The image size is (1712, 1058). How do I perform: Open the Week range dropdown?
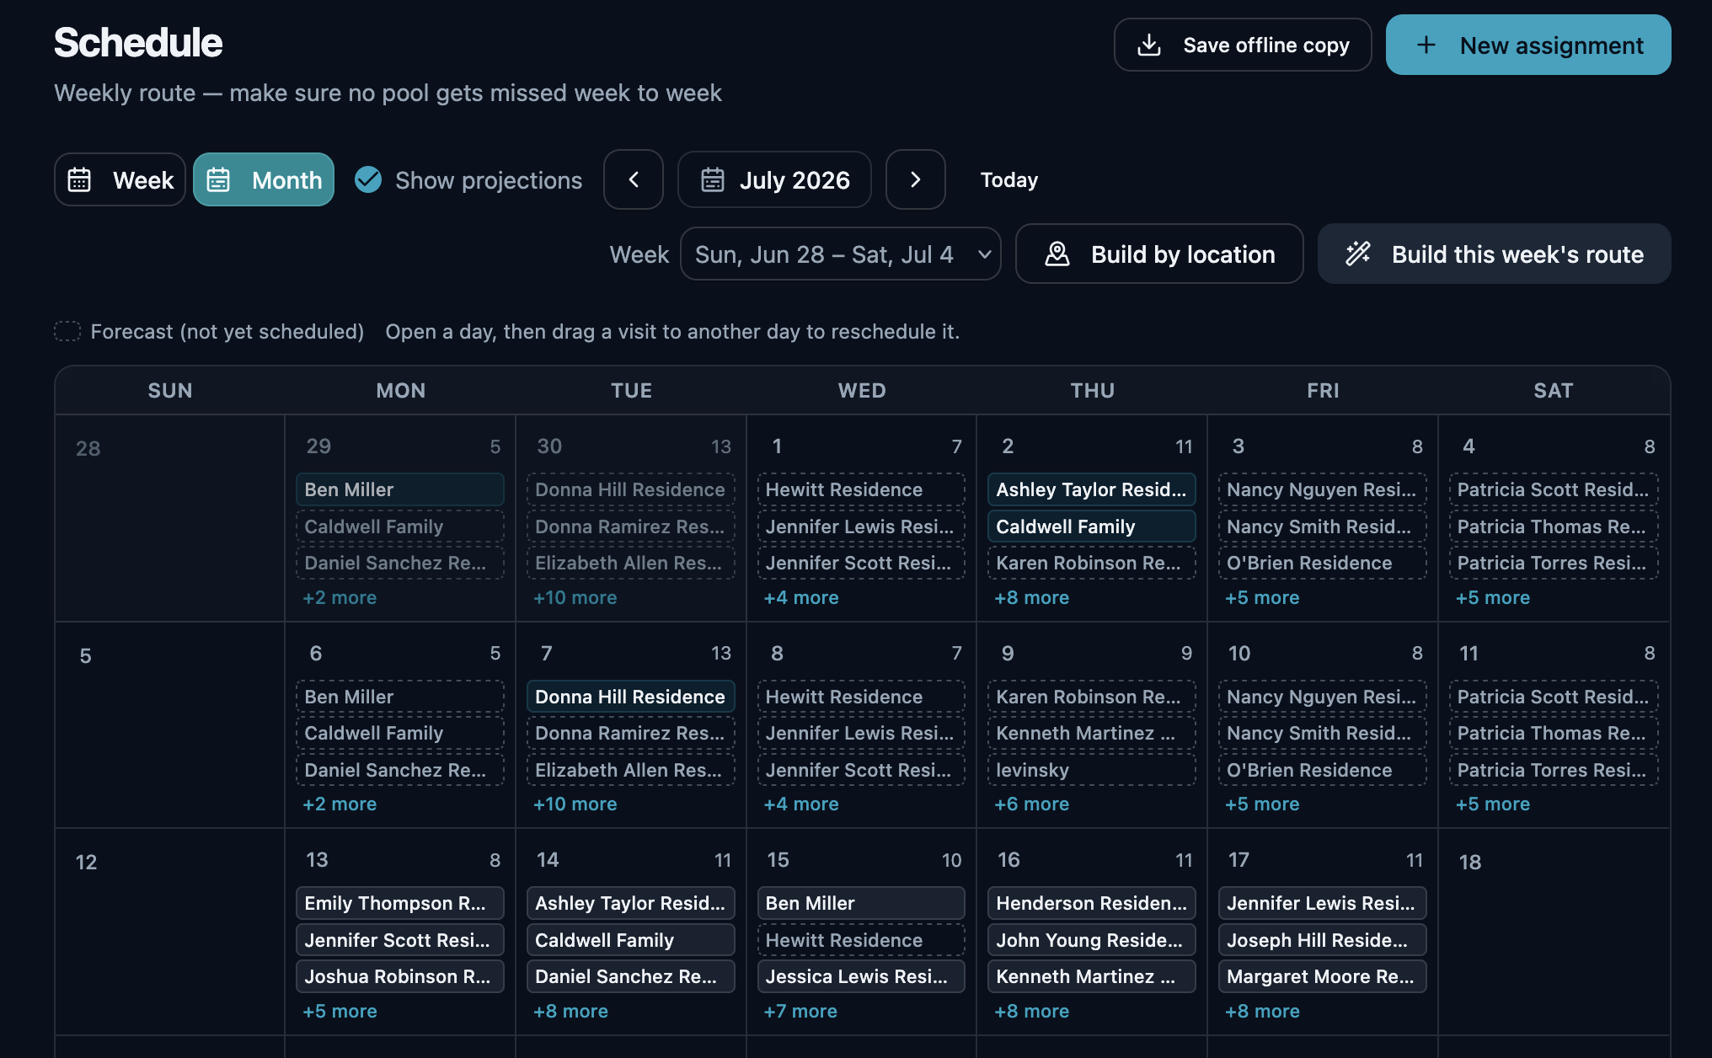point(840,254)
